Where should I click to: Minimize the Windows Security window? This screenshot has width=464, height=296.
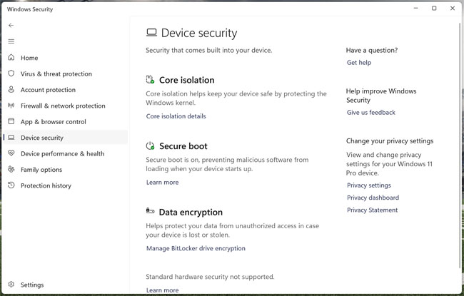pyautogui.click(x=415, y=9)
